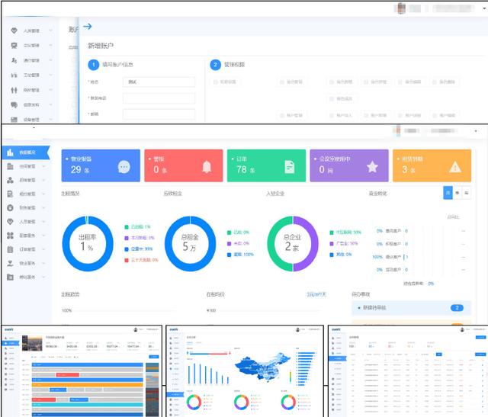Click the data table in the bottom-right screenshot

coord(417,386)
